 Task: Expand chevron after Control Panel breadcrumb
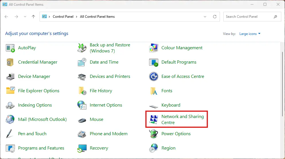point(77,17)
